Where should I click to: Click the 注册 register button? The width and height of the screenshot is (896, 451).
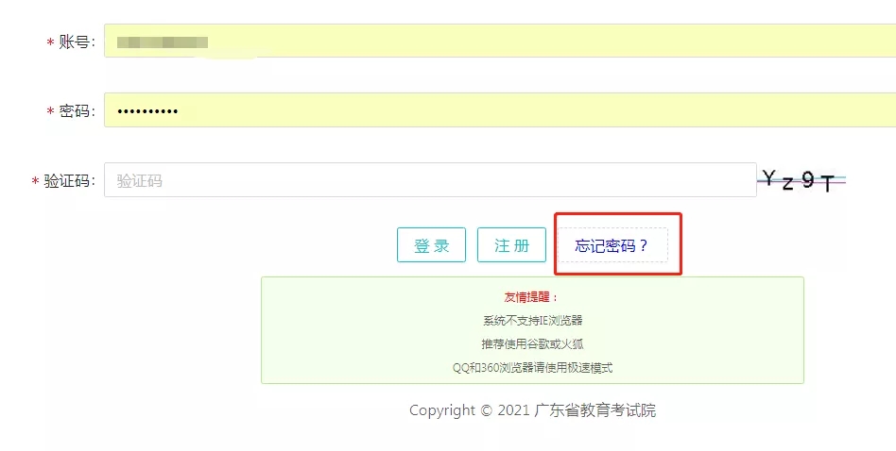pos(511,245)
